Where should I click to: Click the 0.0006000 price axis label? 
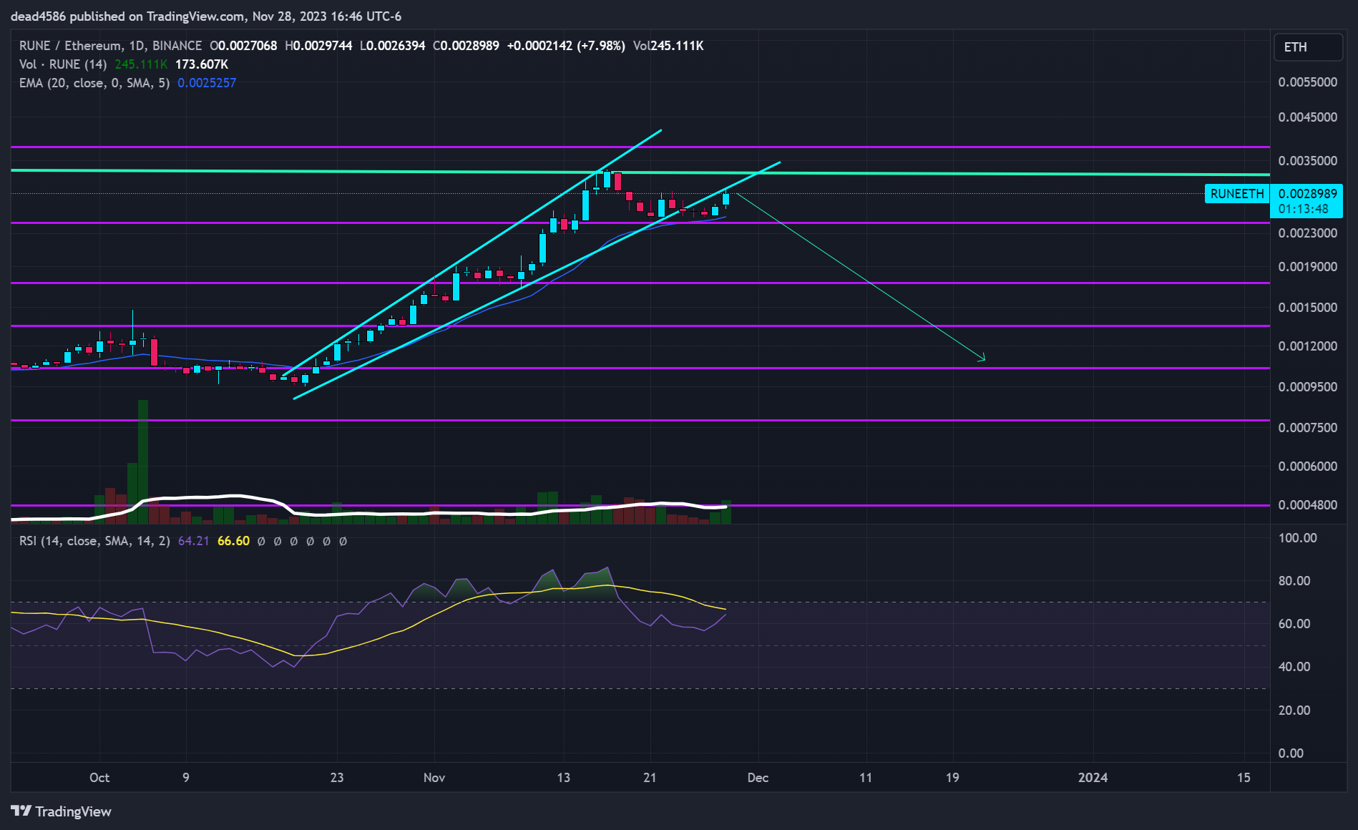pyautogui.click(x=1307, y=467)
